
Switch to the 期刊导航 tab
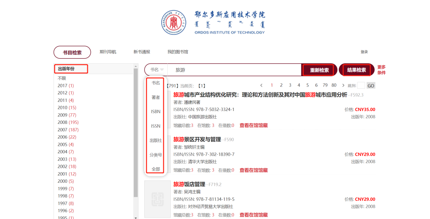point(108,52)
